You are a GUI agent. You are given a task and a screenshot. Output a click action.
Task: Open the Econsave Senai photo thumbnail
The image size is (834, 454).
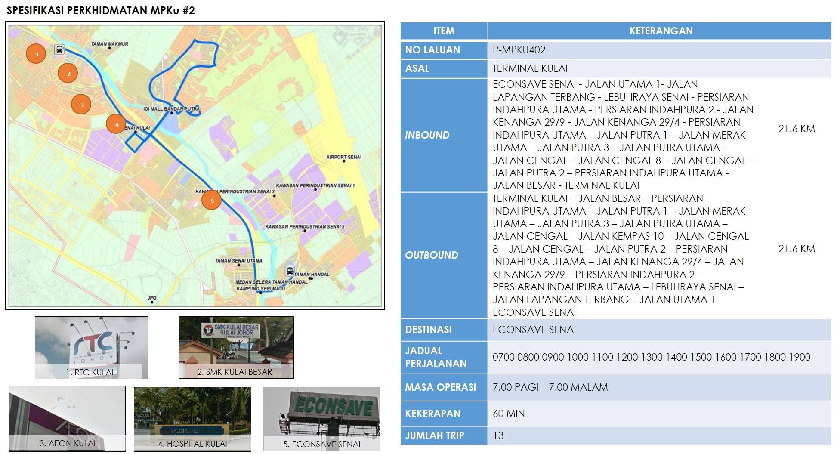[321, 419]
